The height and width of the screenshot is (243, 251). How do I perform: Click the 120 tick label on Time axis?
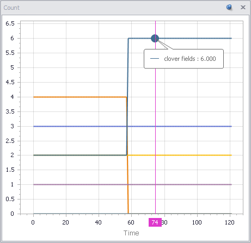pyautogui.click(x=230, y=222)
